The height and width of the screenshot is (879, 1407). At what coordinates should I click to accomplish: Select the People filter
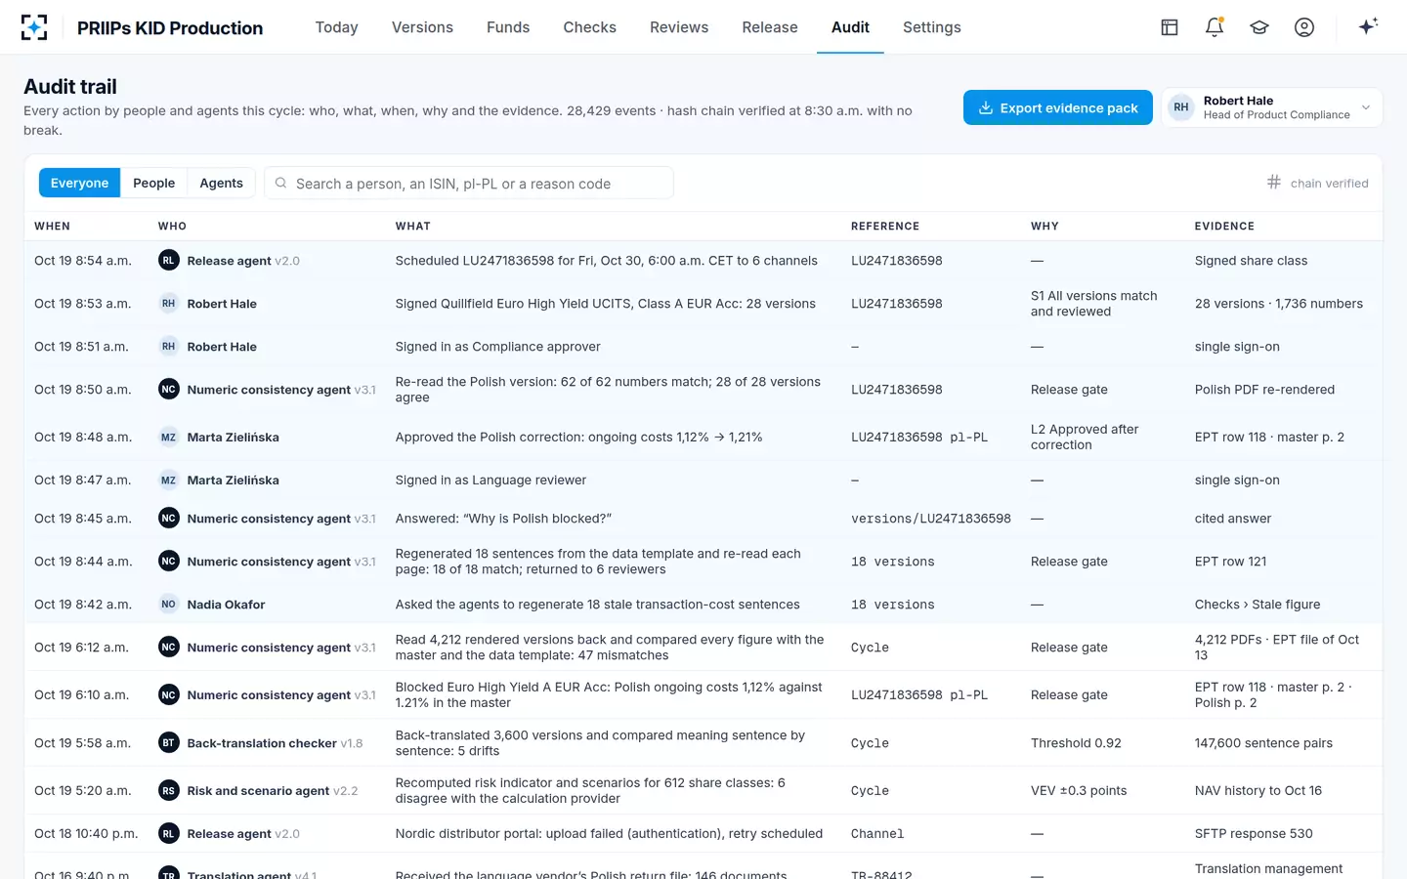click(x=154, y=183)
